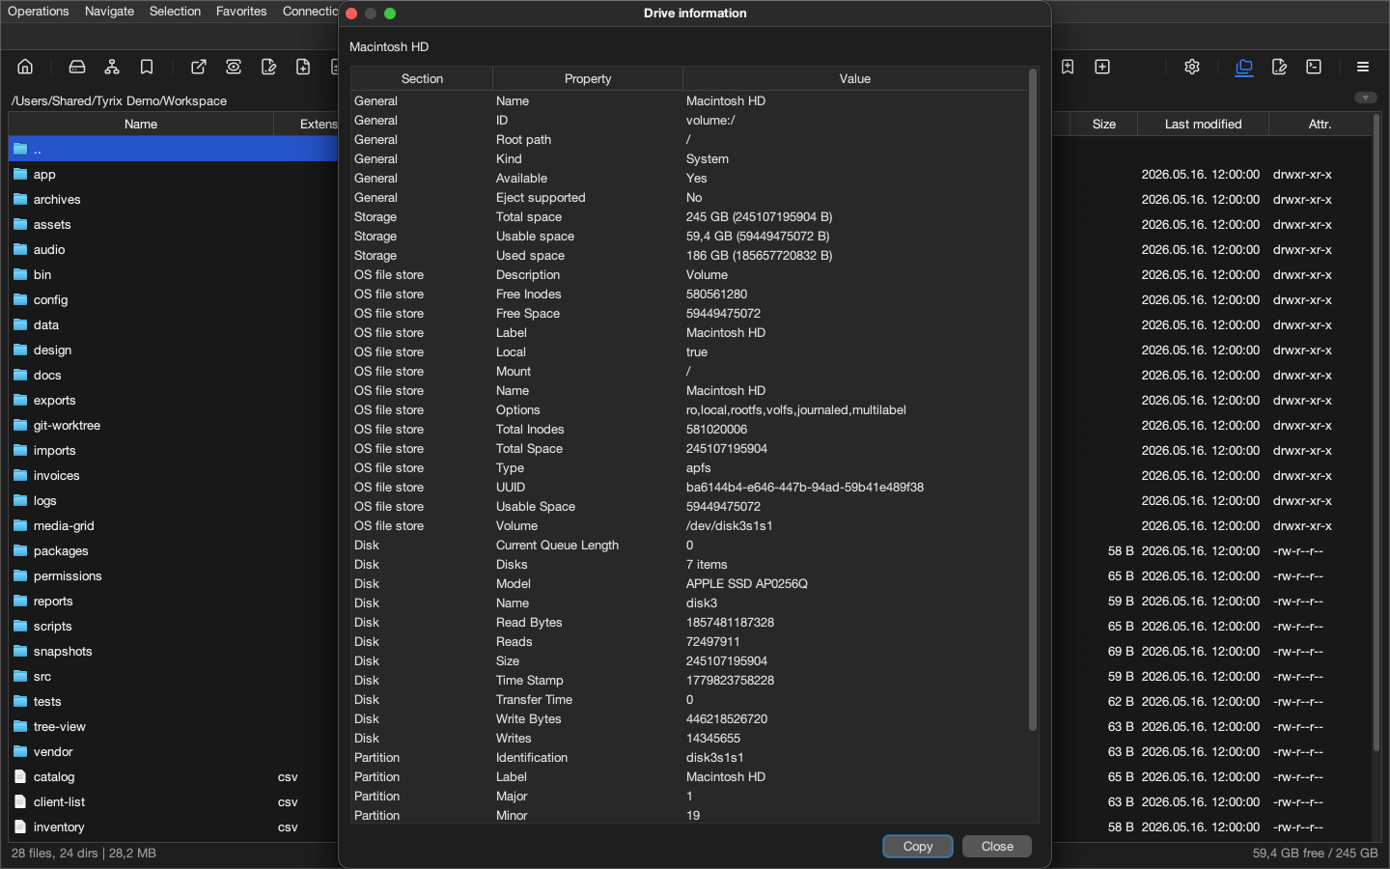This screenshot has height=869, width=1390.
Task: Open the folder tree hierarchy icon
Action: pyautogui.click(x=112, y=67)
